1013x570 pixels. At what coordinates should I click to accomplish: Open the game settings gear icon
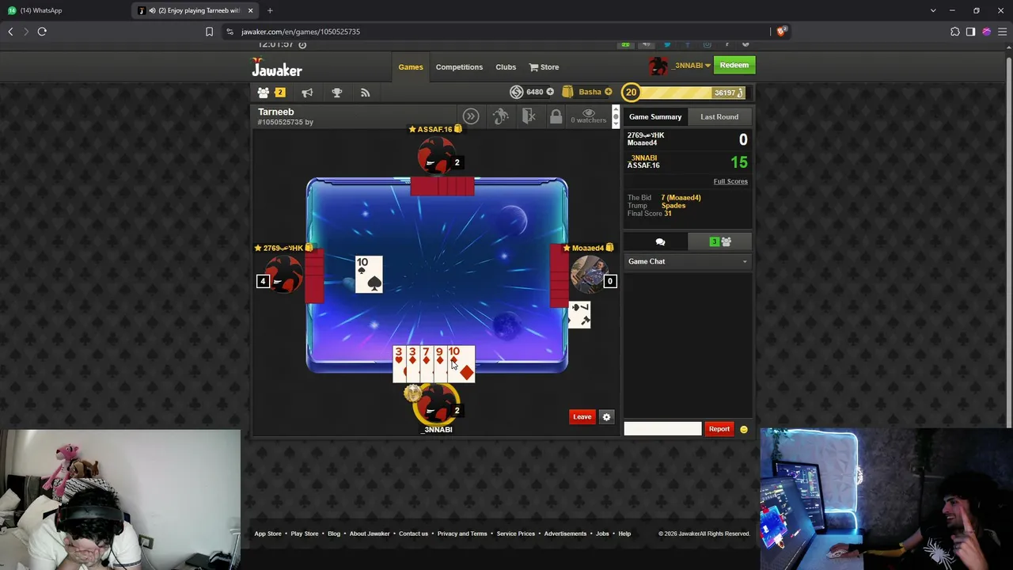pos(606,416)
